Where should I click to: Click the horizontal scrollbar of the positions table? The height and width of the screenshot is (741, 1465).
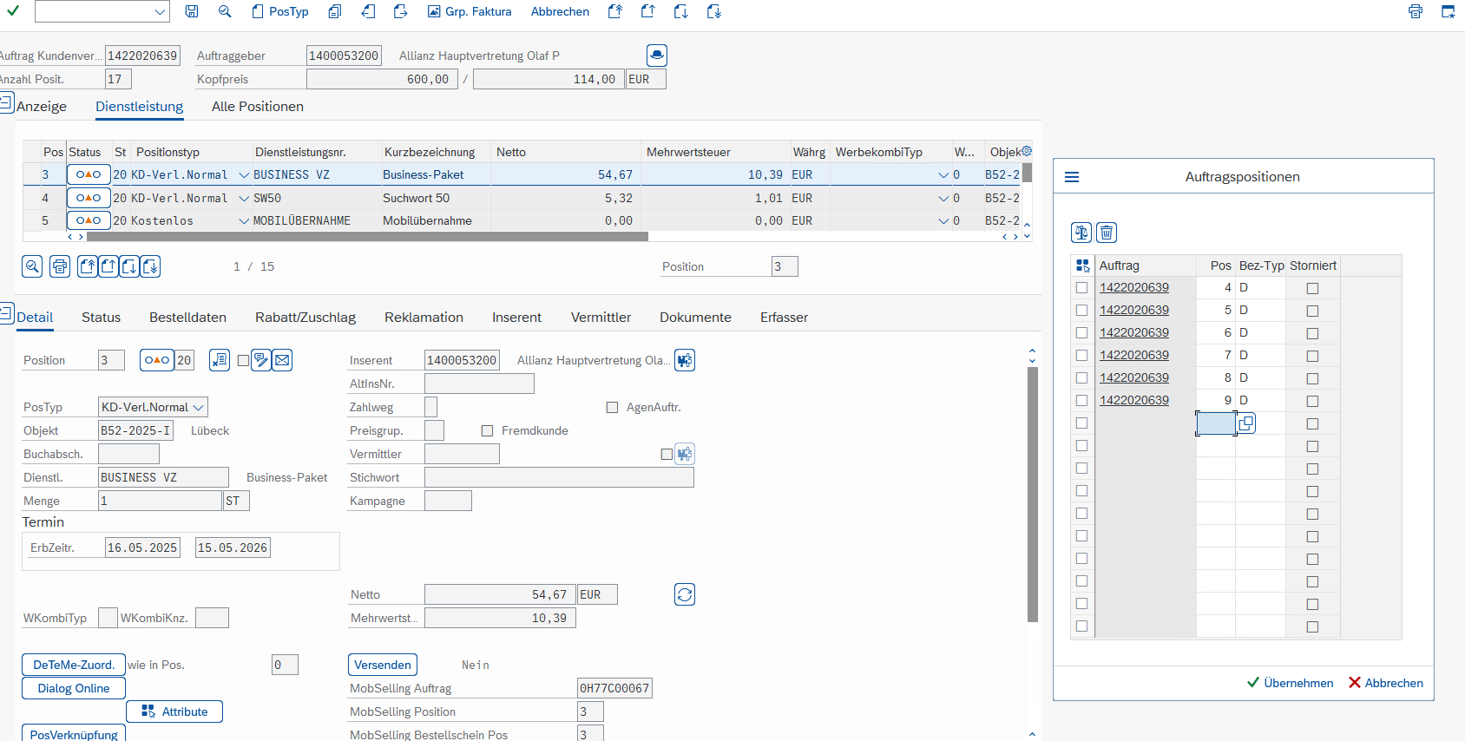click(367, 236)
